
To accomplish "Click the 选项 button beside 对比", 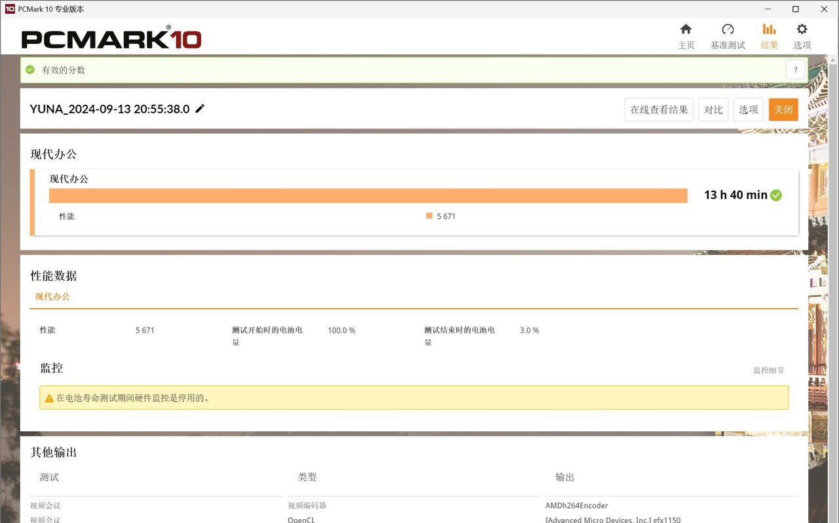I will tap(749, 109).
